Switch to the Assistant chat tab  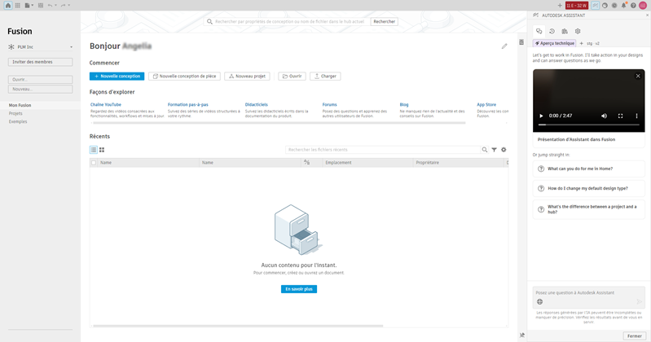click(539, 31)
